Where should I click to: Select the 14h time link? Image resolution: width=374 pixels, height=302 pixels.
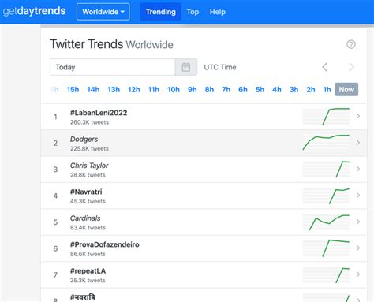[93, 90]
